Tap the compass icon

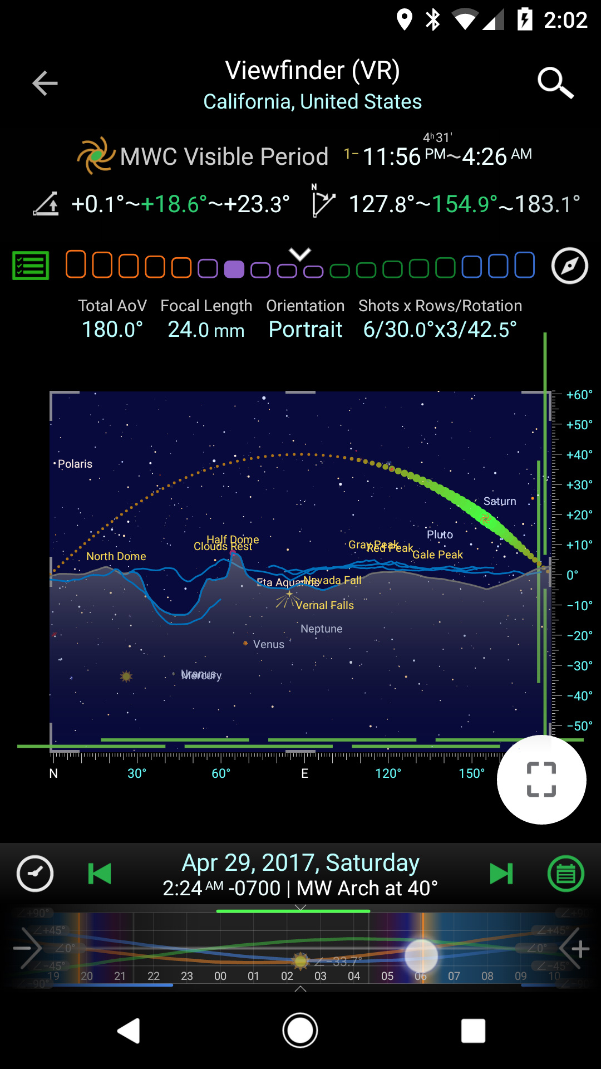pos(569,266)
